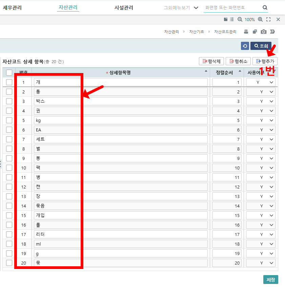Click the 상세항목명 field containing 병
This screenshot has height=287, width=285.
click(121, 178)
